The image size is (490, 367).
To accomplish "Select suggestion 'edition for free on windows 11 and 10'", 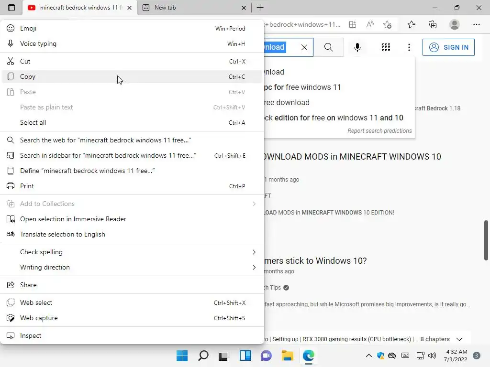I will pyautogui.click(x=339, y=118).
